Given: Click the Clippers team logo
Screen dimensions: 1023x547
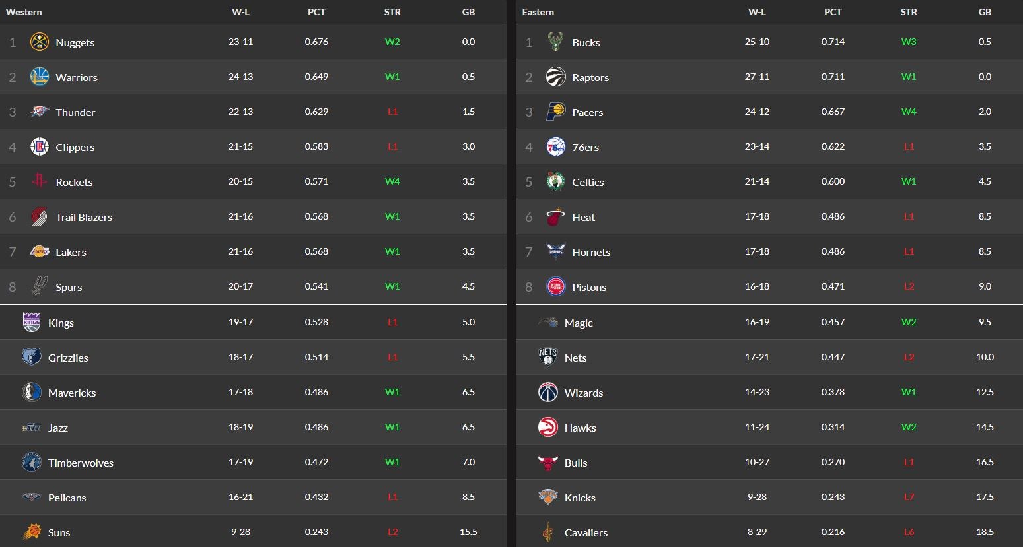Looking at the screenshot, I should point(40,146).
